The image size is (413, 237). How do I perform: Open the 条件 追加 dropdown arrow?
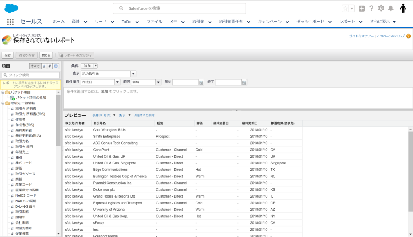(96, 66)
